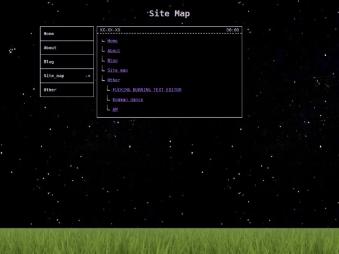Go to Blog in the sidebar menu

(67, 61)
